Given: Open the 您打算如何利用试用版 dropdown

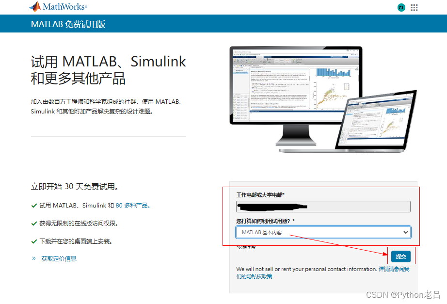Looking at the screenshot, I should click(x=323, y=232).
